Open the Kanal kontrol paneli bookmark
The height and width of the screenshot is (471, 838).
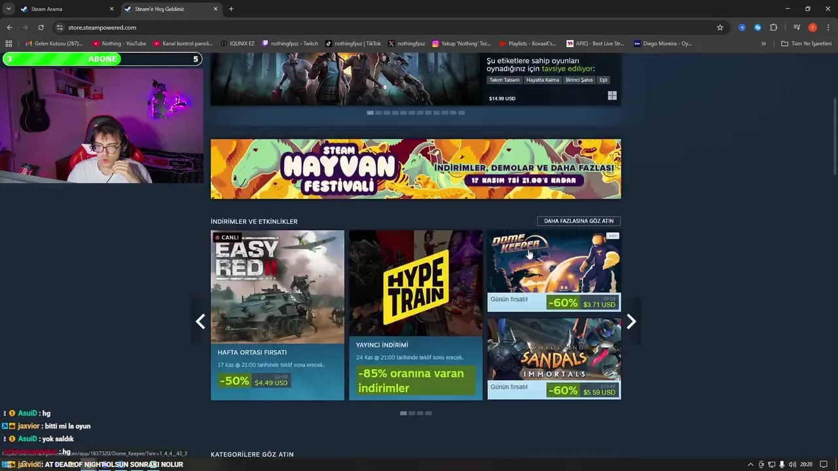click(x=183, y=44)
